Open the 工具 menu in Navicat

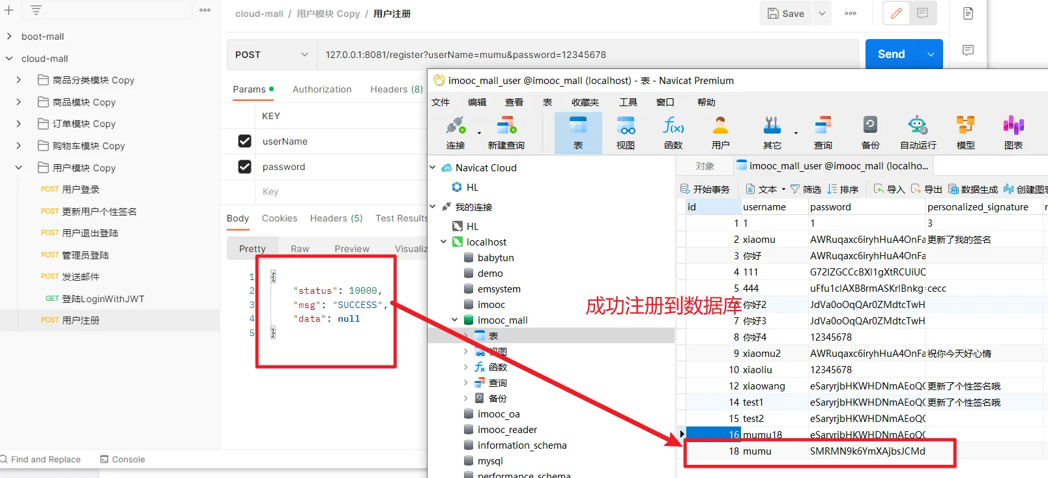click(628, 102)
